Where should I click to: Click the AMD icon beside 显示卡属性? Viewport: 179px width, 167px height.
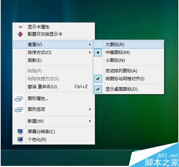[x=21, y=27]
